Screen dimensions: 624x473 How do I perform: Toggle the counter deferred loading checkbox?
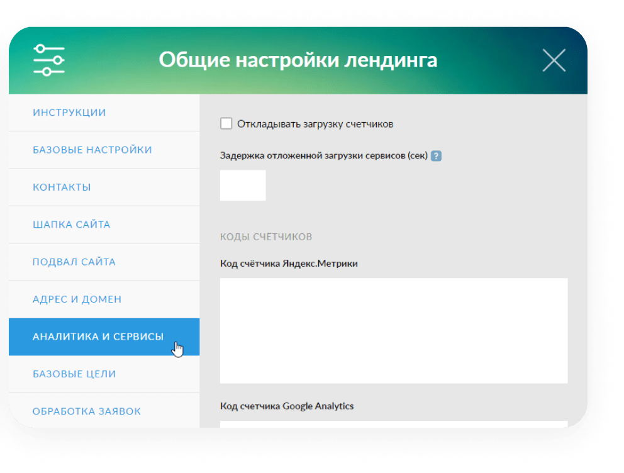pos(226,123)
